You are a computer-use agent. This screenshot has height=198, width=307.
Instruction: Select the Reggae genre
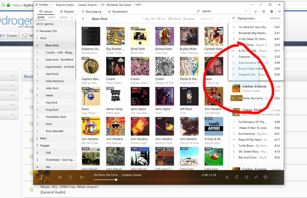(55, 145)
